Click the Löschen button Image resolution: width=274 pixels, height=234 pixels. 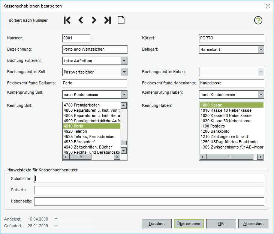[157, 223]
